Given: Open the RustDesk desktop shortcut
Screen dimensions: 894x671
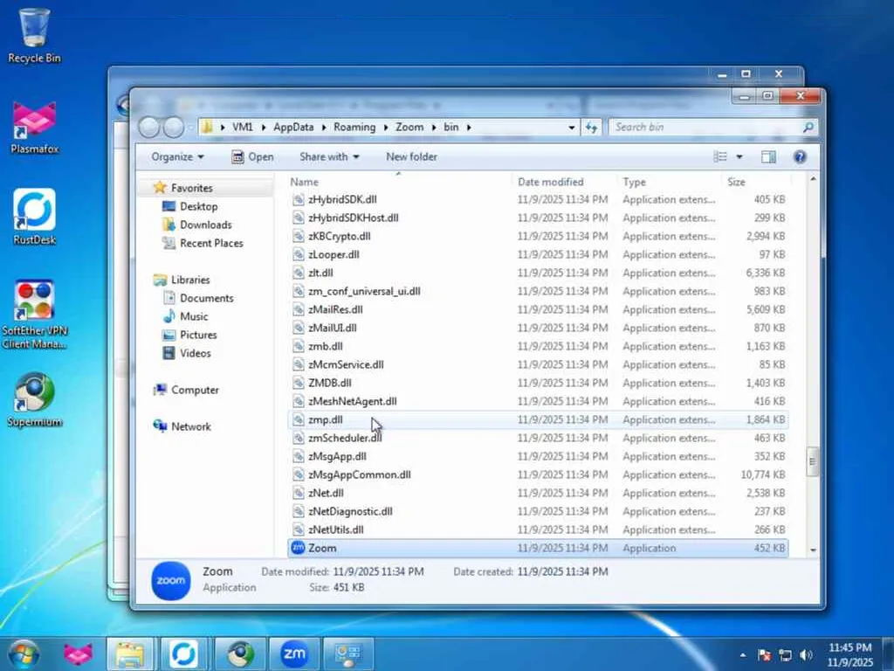Looking at the screenshot, I should [x=34, y=217].
